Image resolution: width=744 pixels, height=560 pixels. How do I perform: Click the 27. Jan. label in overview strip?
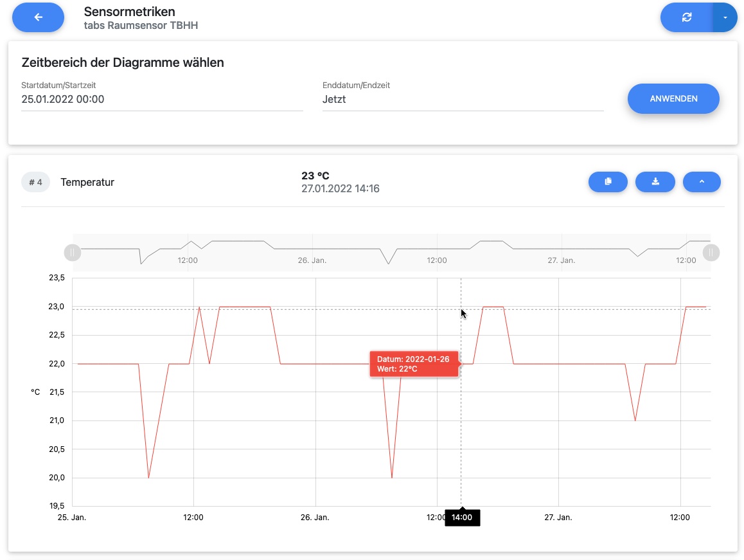[x=561, y=260]
